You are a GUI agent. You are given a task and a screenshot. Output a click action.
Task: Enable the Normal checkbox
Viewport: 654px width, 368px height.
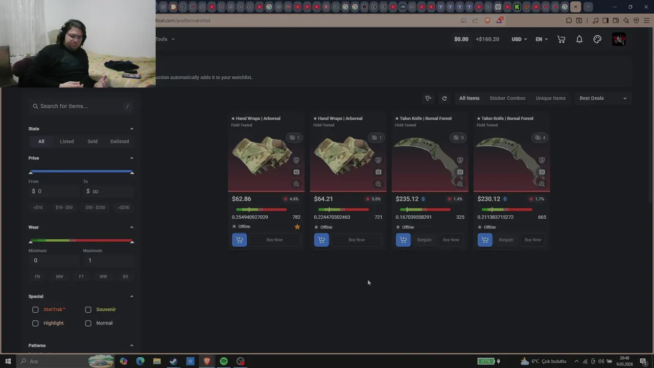pyautogui.click(x=88, y=323)
